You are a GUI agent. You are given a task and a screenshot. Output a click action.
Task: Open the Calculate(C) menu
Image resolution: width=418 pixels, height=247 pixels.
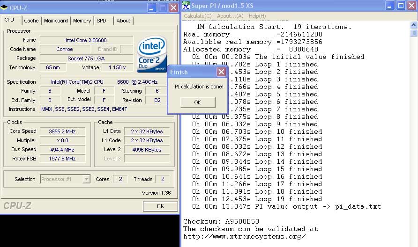tap(198, 16)
